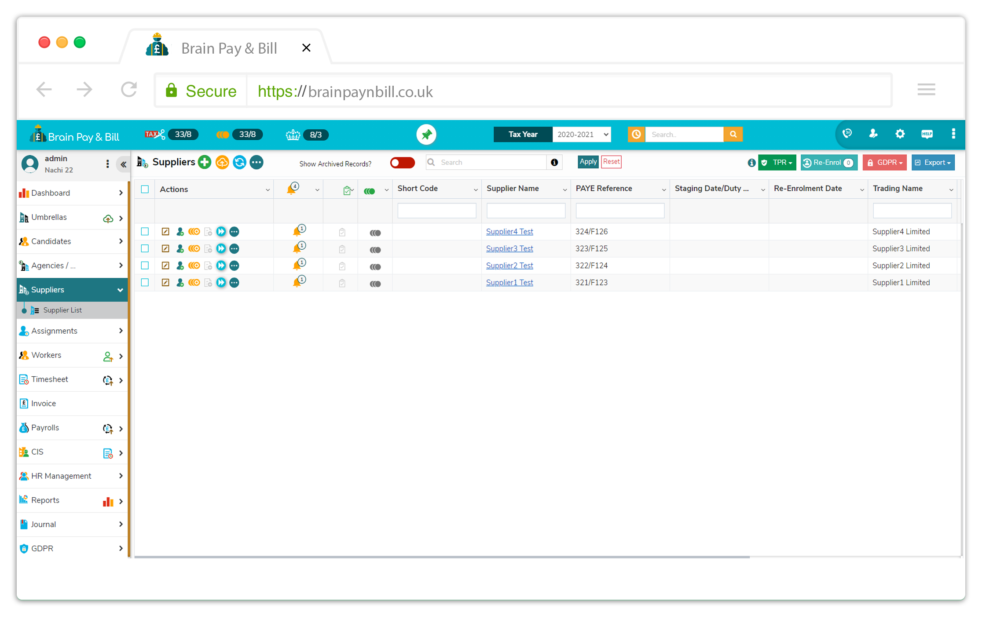Open the Export dropdown button
Screen dimensions: 982x619
(933, 163)
